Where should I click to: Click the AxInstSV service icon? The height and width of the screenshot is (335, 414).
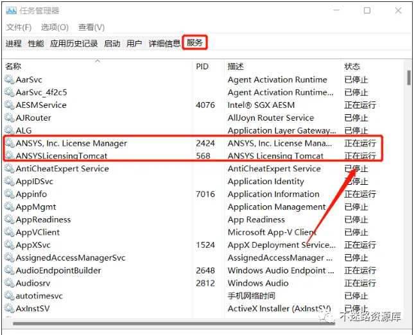click(x=9, y=308)
